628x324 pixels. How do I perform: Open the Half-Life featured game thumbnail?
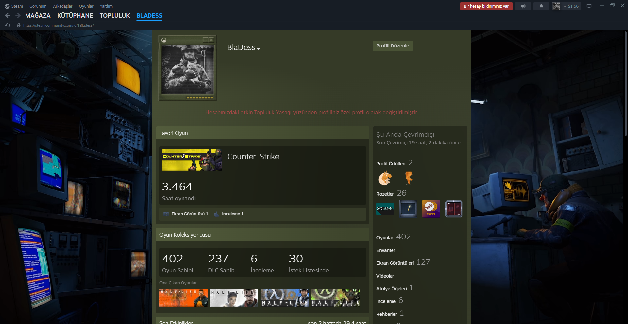pyautogui.click(x=183, y=298)
